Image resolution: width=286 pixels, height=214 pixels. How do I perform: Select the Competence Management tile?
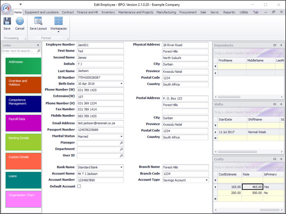point(23,104)
